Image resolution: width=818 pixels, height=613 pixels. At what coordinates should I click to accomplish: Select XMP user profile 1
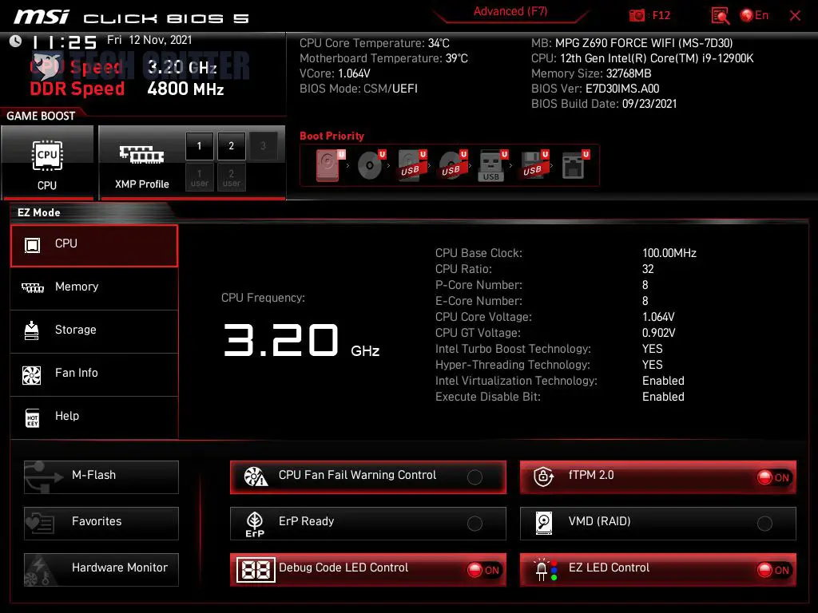(x=199, y=177)
